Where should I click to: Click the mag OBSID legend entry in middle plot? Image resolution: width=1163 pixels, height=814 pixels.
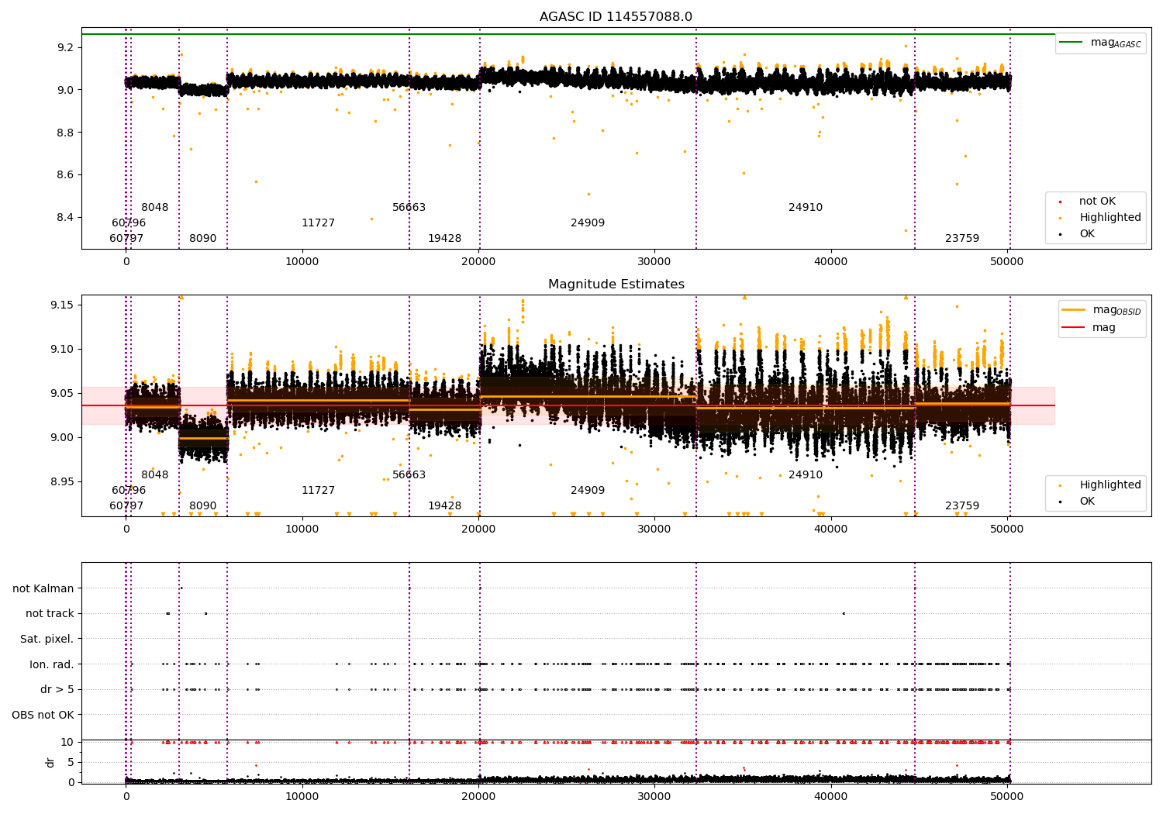coord(1102,310)
